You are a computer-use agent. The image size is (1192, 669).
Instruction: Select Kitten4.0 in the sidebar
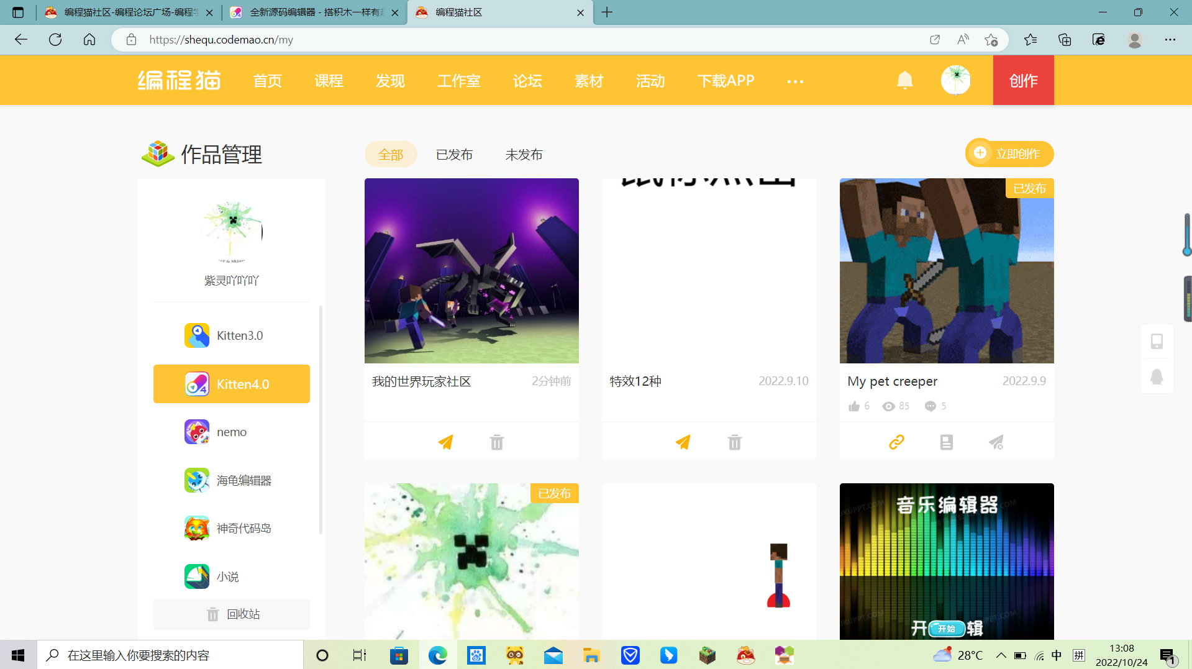click(232, 384)
